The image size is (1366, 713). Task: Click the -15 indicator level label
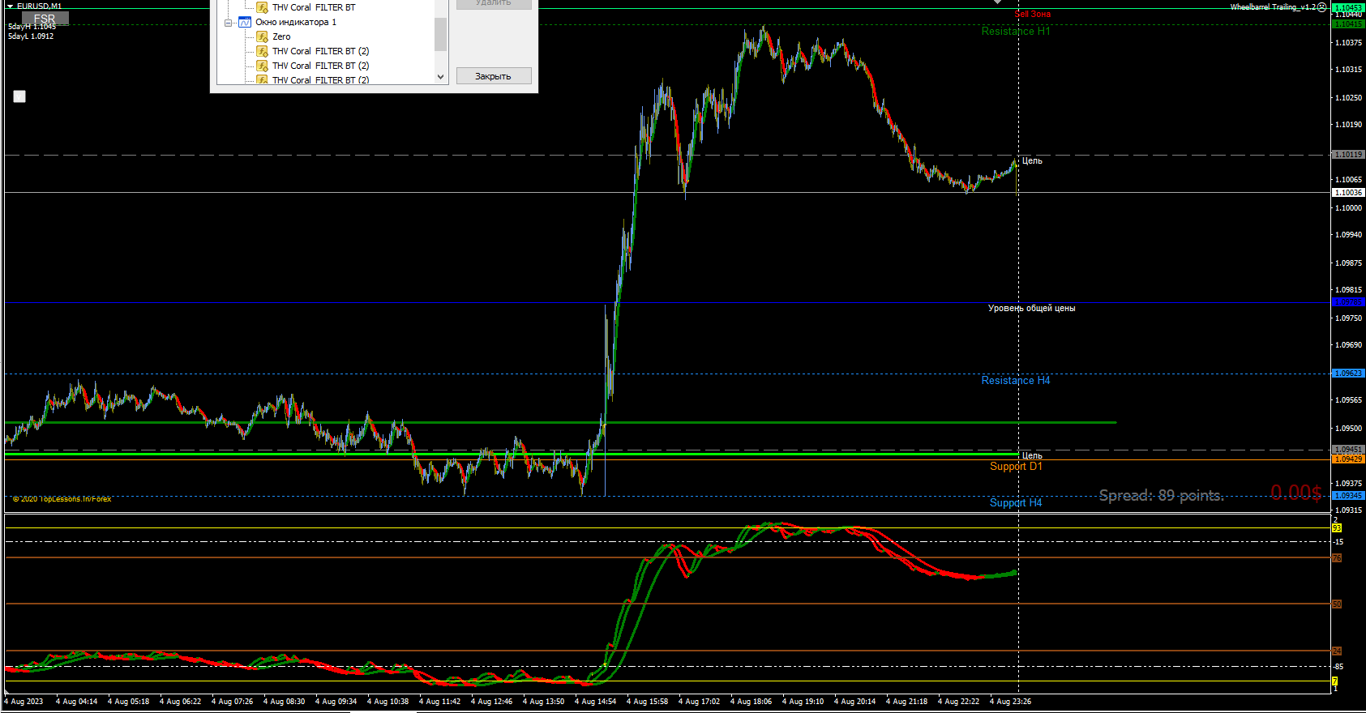click(x=1338, y=541)
